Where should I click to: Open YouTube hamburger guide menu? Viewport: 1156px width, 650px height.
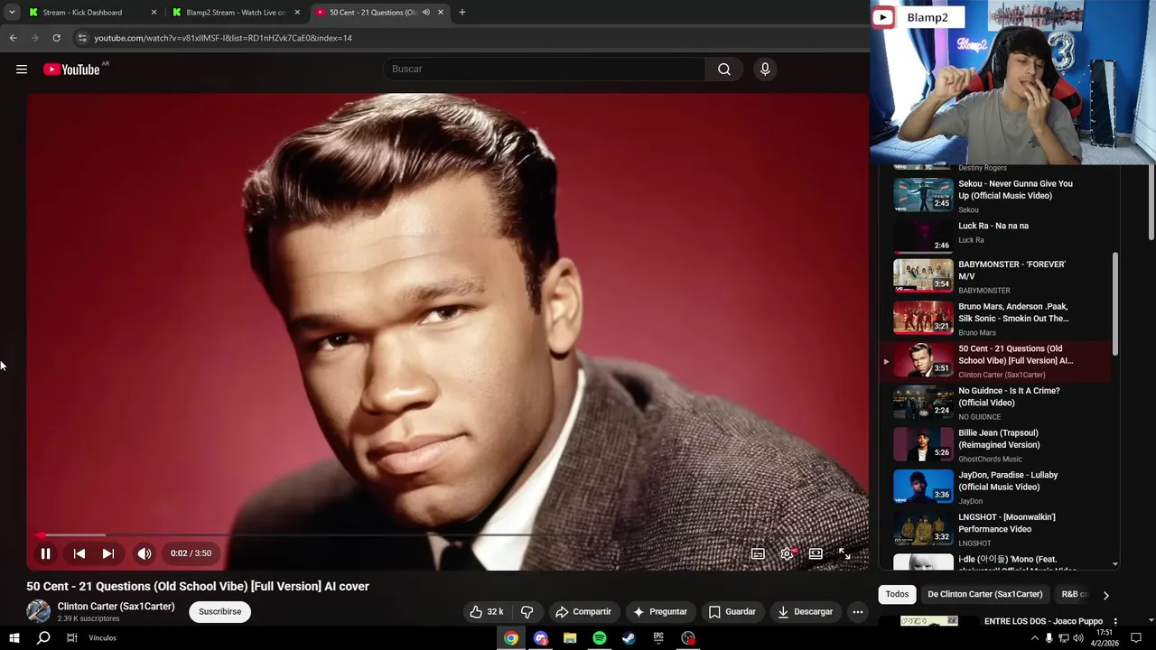coord(22,70)
